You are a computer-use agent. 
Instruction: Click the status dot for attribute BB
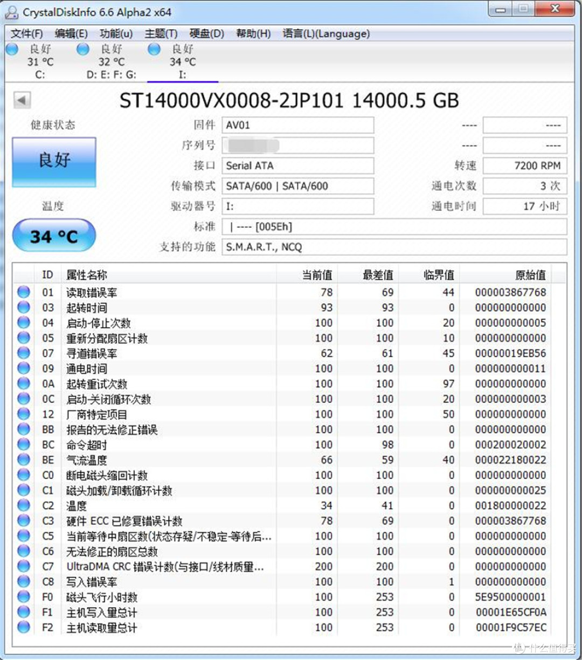click(x=24, y=429)
